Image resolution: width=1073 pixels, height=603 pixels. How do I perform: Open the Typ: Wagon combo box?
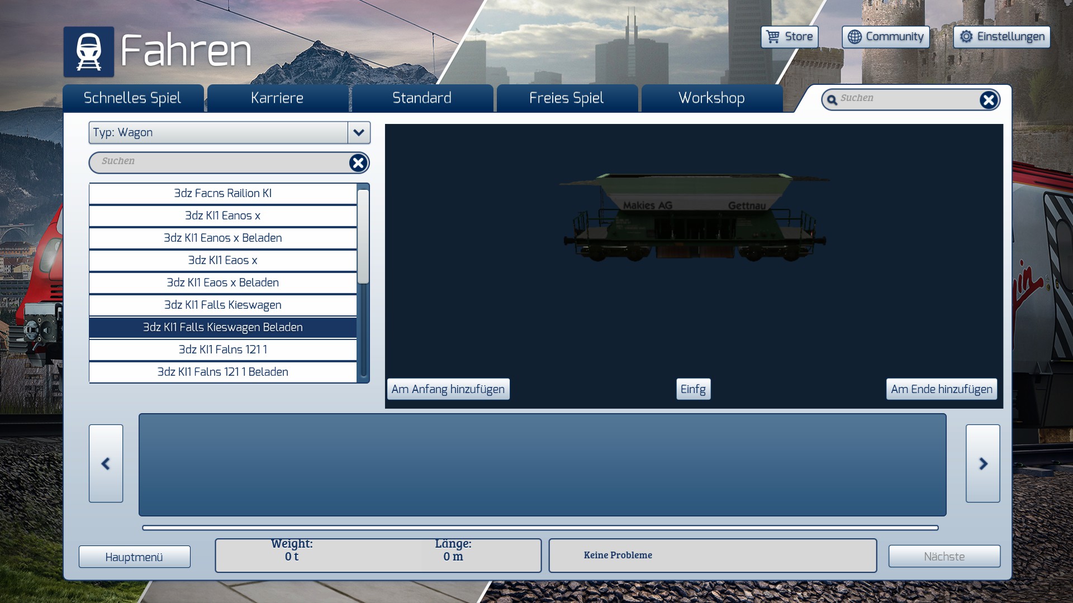[x=218, y=133]
